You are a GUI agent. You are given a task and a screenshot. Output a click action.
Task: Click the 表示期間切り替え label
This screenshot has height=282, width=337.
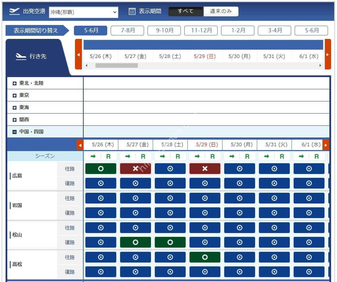click(36, 31)
